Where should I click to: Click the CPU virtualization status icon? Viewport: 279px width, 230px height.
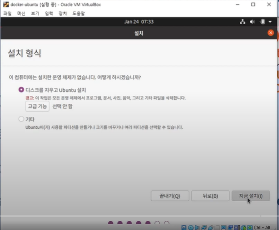click(x=237, y=228)
